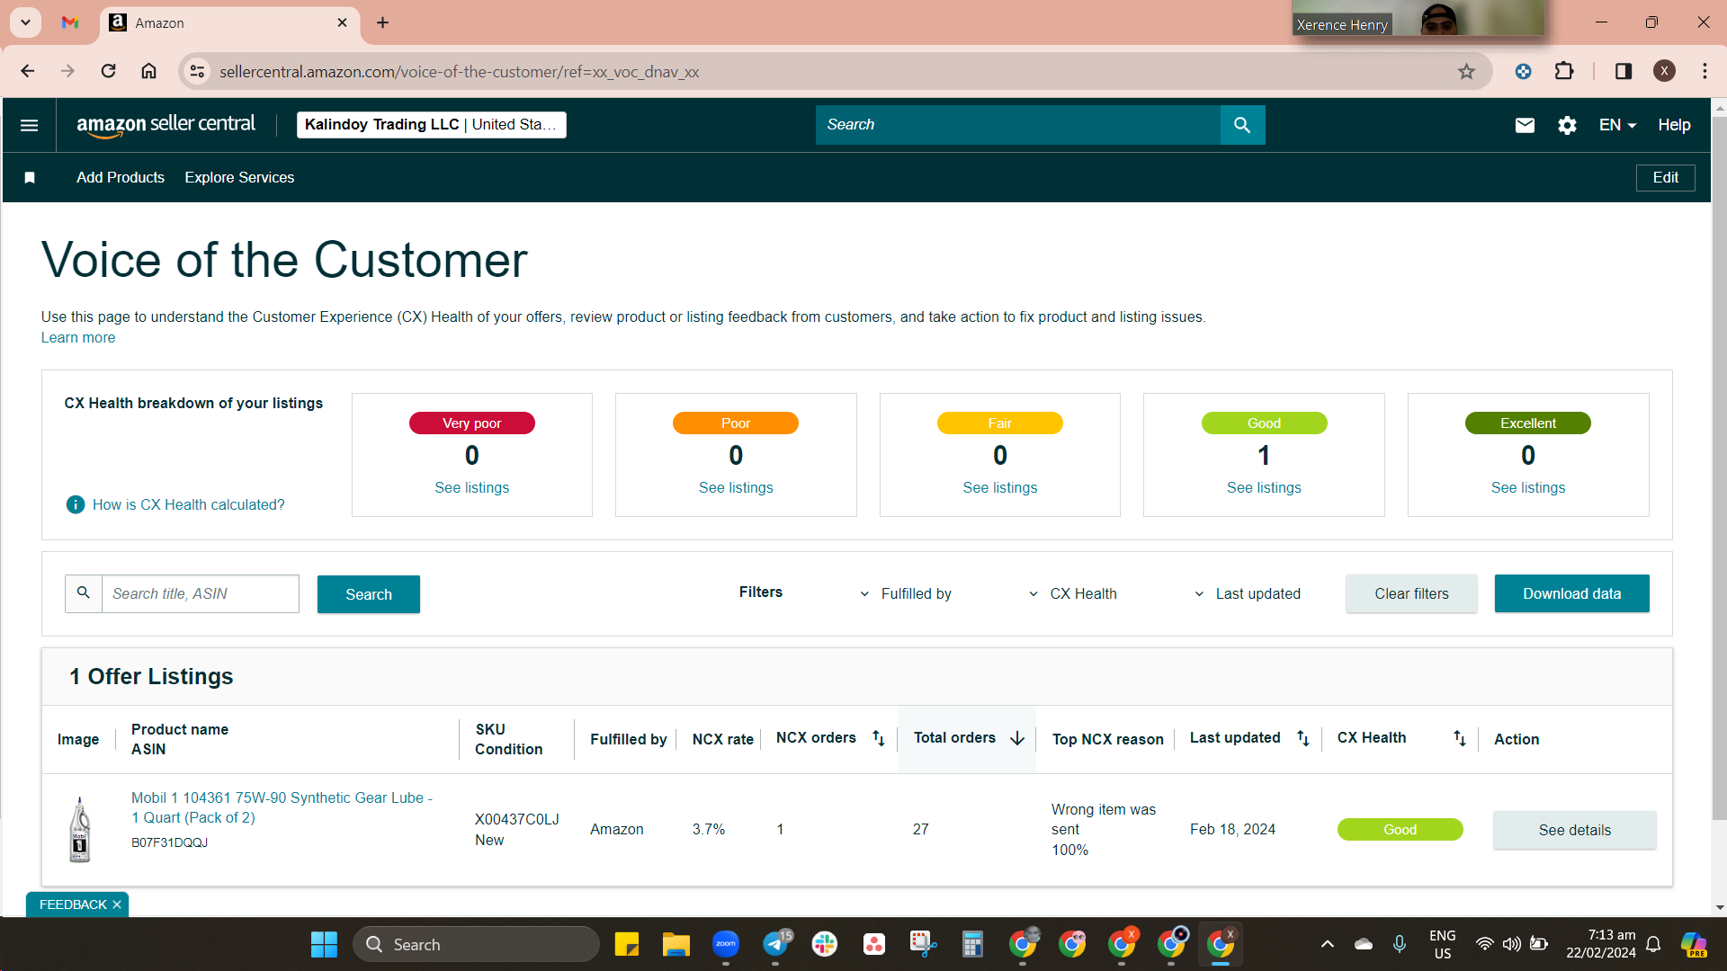1727x971 pixels.
Task: Click the Clear filters button
Action: pos(1411,593)
